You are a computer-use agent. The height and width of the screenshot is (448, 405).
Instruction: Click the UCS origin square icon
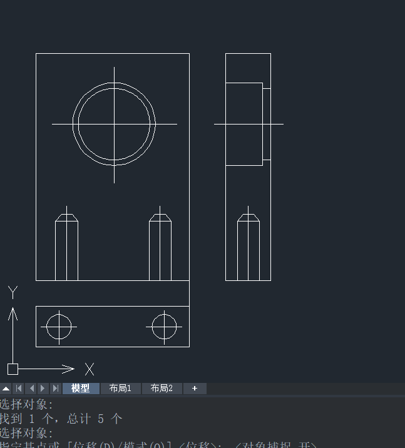pos(13,369)
